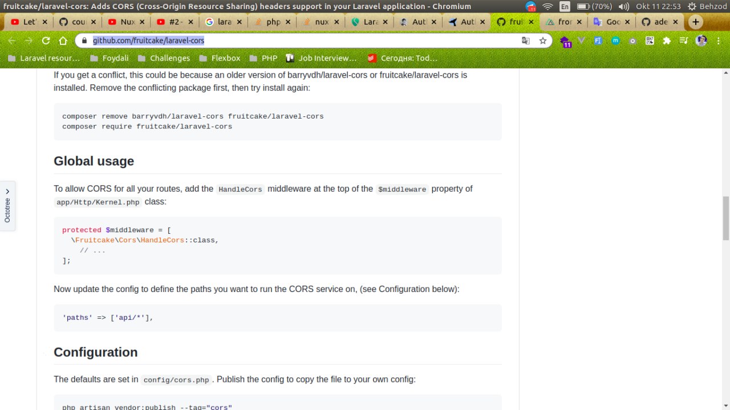Click the "'paths' => ['api/*']" code line
Screen dimensions: 730x410
click(108, 318)
